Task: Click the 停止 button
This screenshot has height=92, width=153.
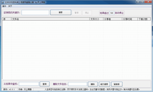Action: point(87,13)
